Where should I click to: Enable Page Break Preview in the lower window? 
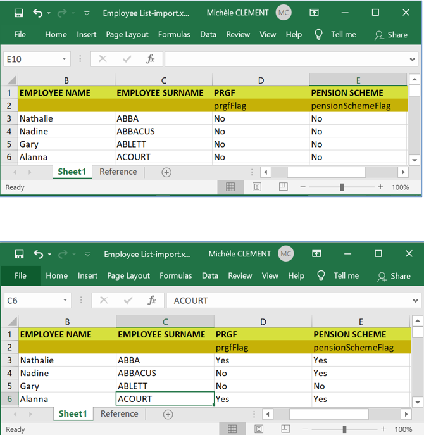pyautogui.click(x=285, y=429)
